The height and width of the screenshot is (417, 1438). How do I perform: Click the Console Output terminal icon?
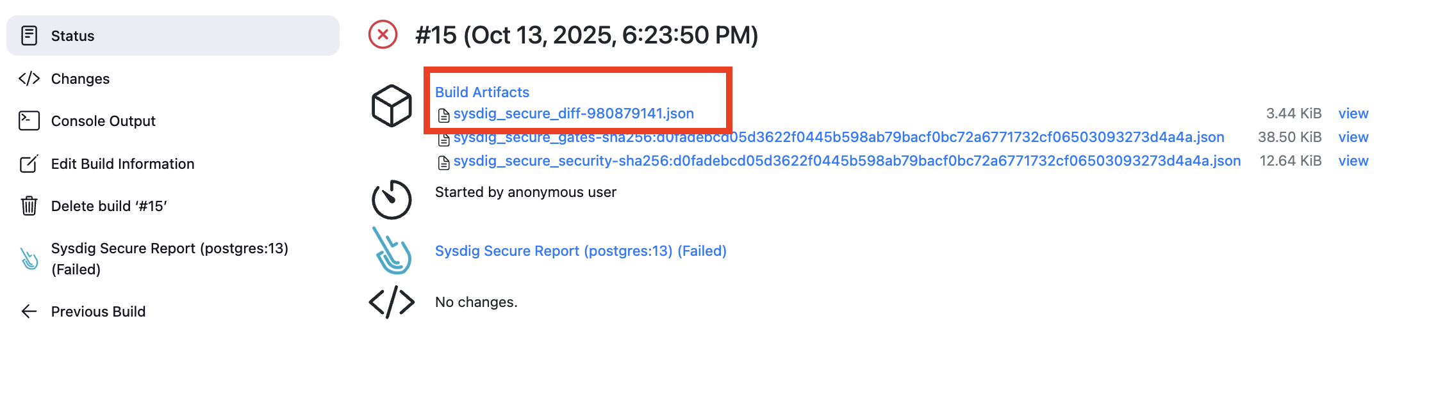(29, 121)
